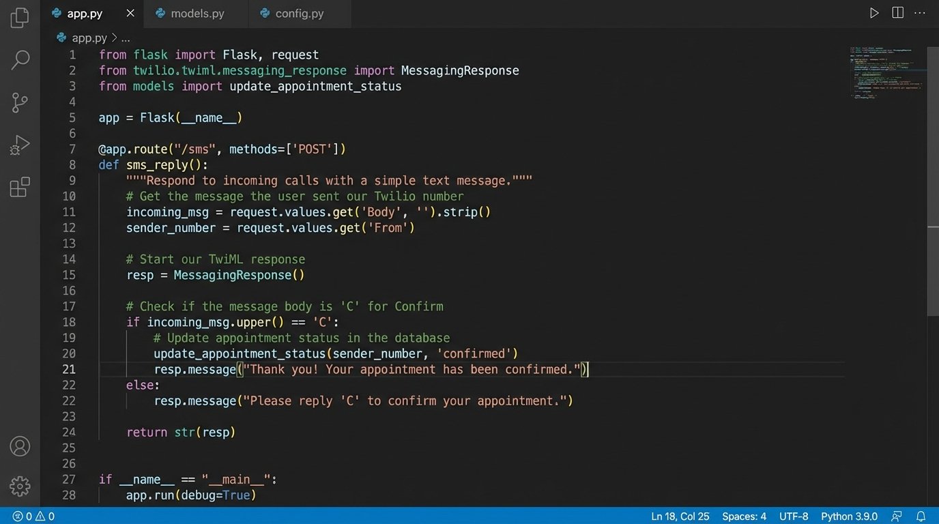The width and height of the screenshot is (939, 524).
Task: Open the editor More Actions menu
Action: [921, 13]
